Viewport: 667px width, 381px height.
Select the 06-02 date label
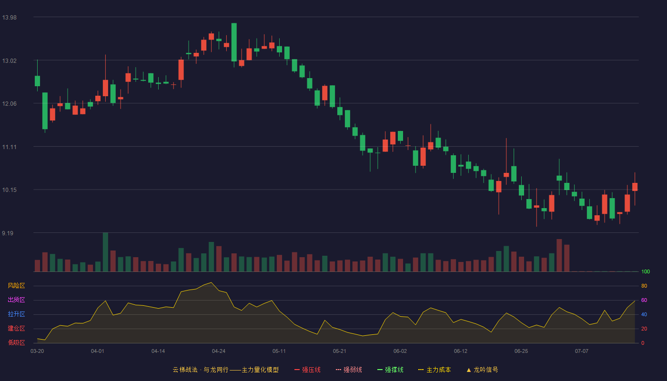pyautogui.click(x=400, y=351)
